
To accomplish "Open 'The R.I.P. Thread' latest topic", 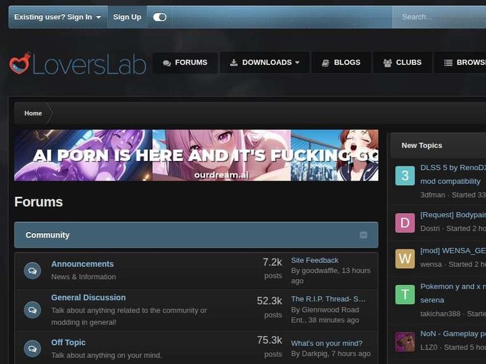I will pyautogui.click(x=328, y=299).
